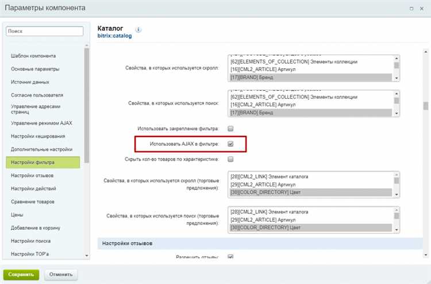
Task: Close the Параметры компонента dialog
Action: (x=421, y=9)
